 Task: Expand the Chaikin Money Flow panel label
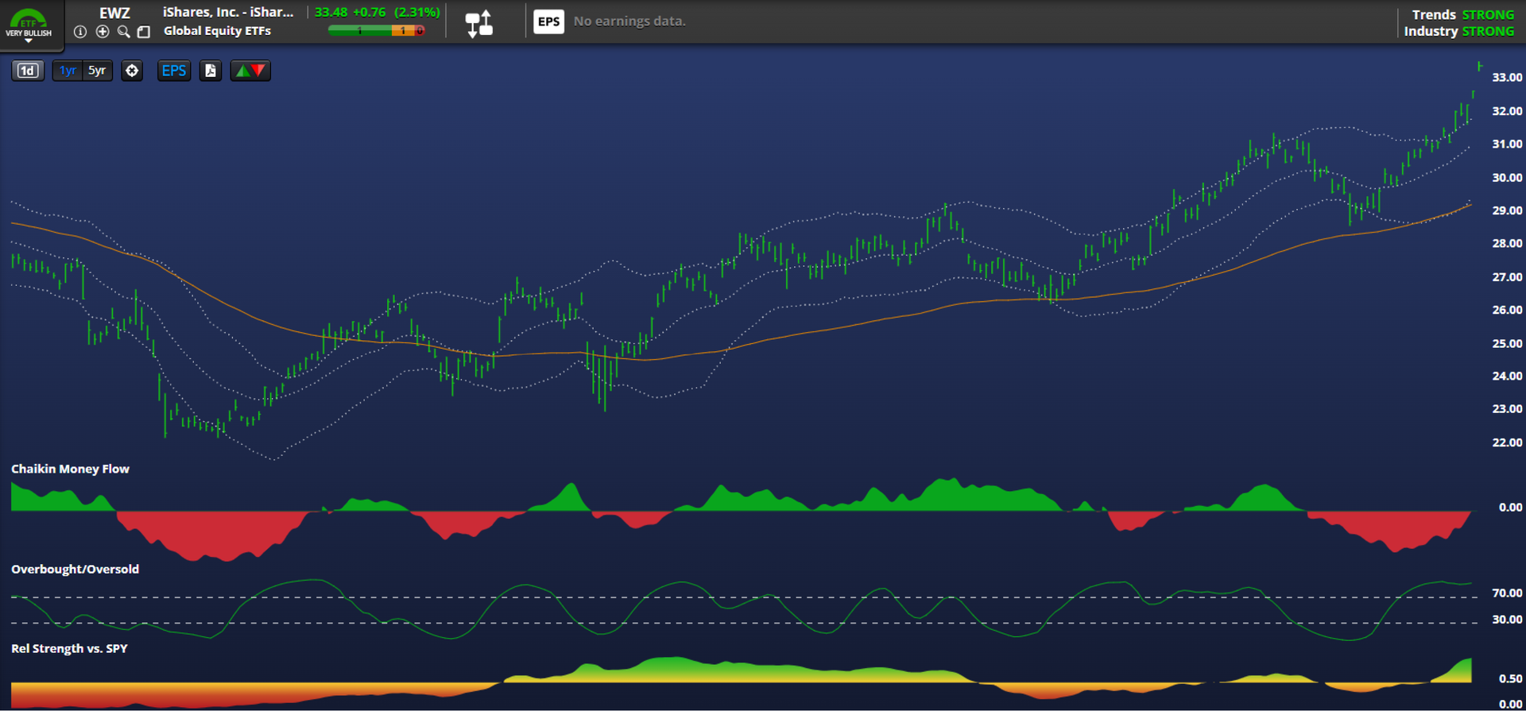click(70, 469)
